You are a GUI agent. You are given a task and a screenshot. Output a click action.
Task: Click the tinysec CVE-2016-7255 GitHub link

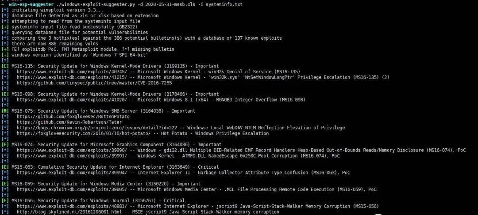click(94, 83)
